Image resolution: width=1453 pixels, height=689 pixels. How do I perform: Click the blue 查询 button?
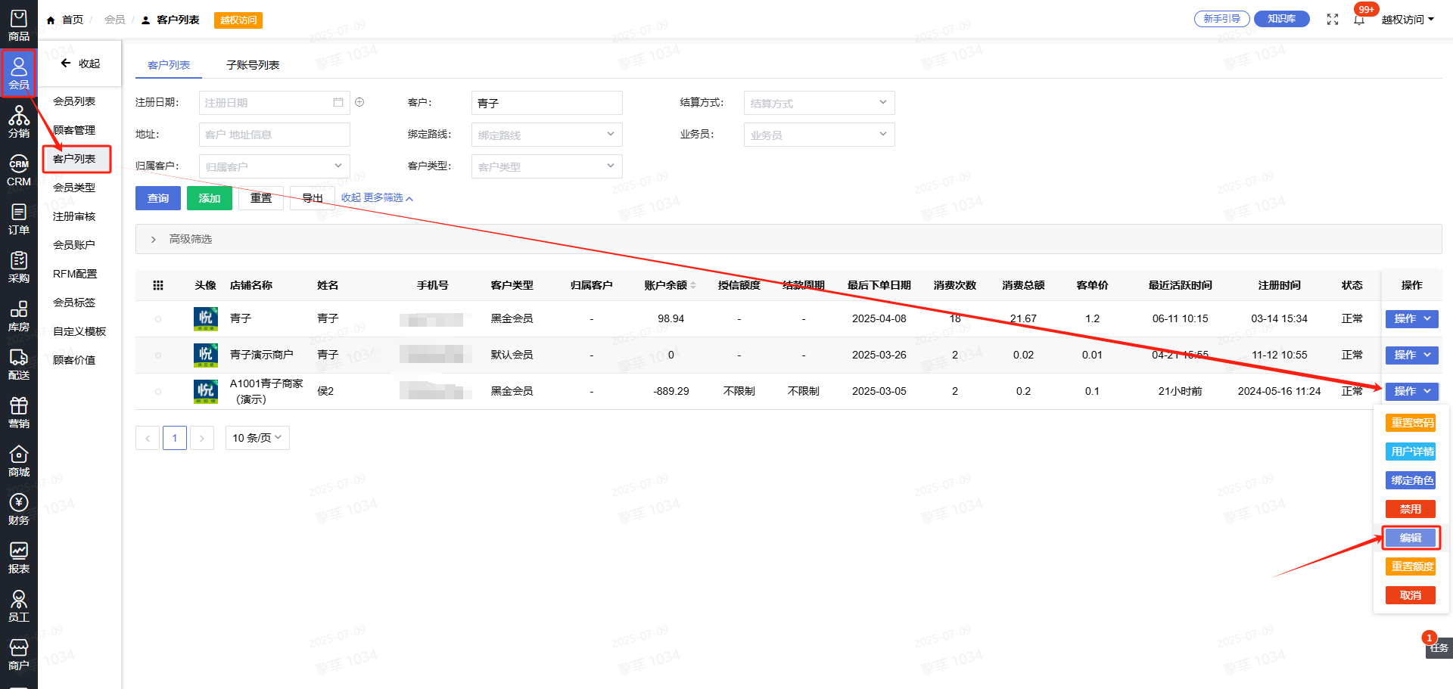[158, 198]
